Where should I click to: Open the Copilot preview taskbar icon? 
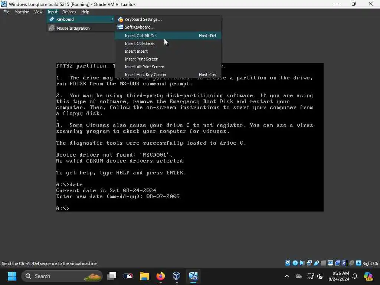point(368,276)
